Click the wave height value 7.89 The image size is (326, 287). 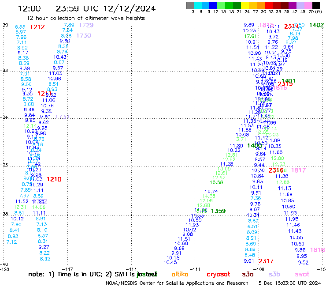(69, 25)
